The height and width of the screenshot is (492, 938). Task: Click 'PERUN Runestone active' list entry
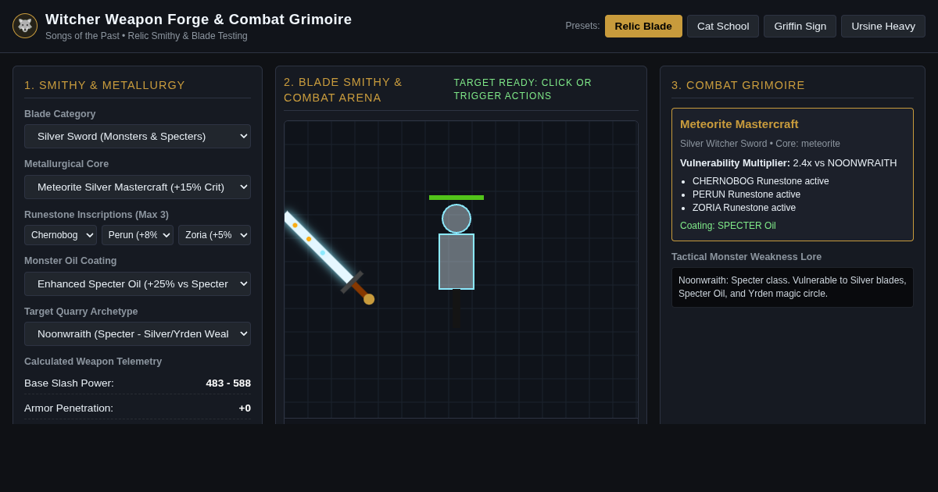tap(746, 194)
